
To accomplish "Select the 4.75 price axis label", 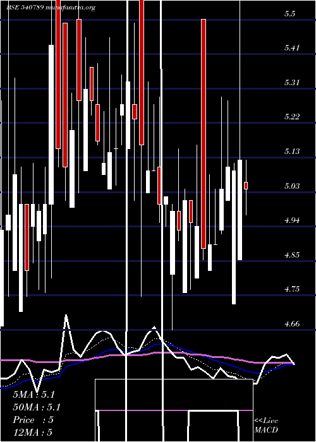I will pyautogui.click(x=292, y=289).
